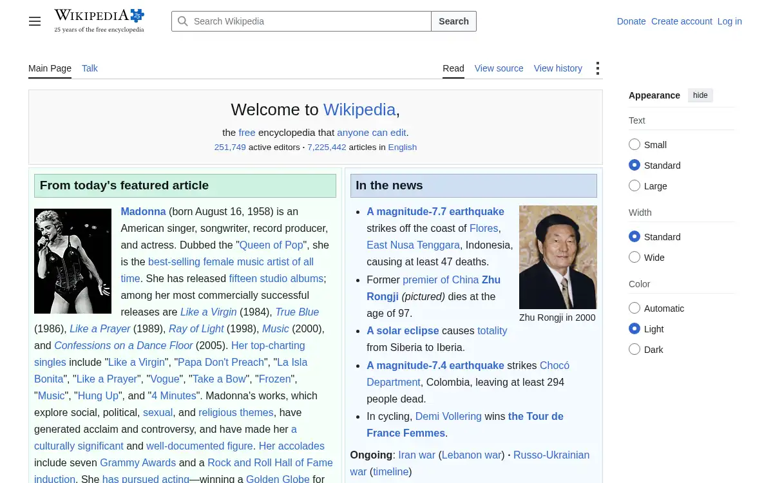
Task: Open the 7,225,442 articles link
Action: click(x=327, y=147)
